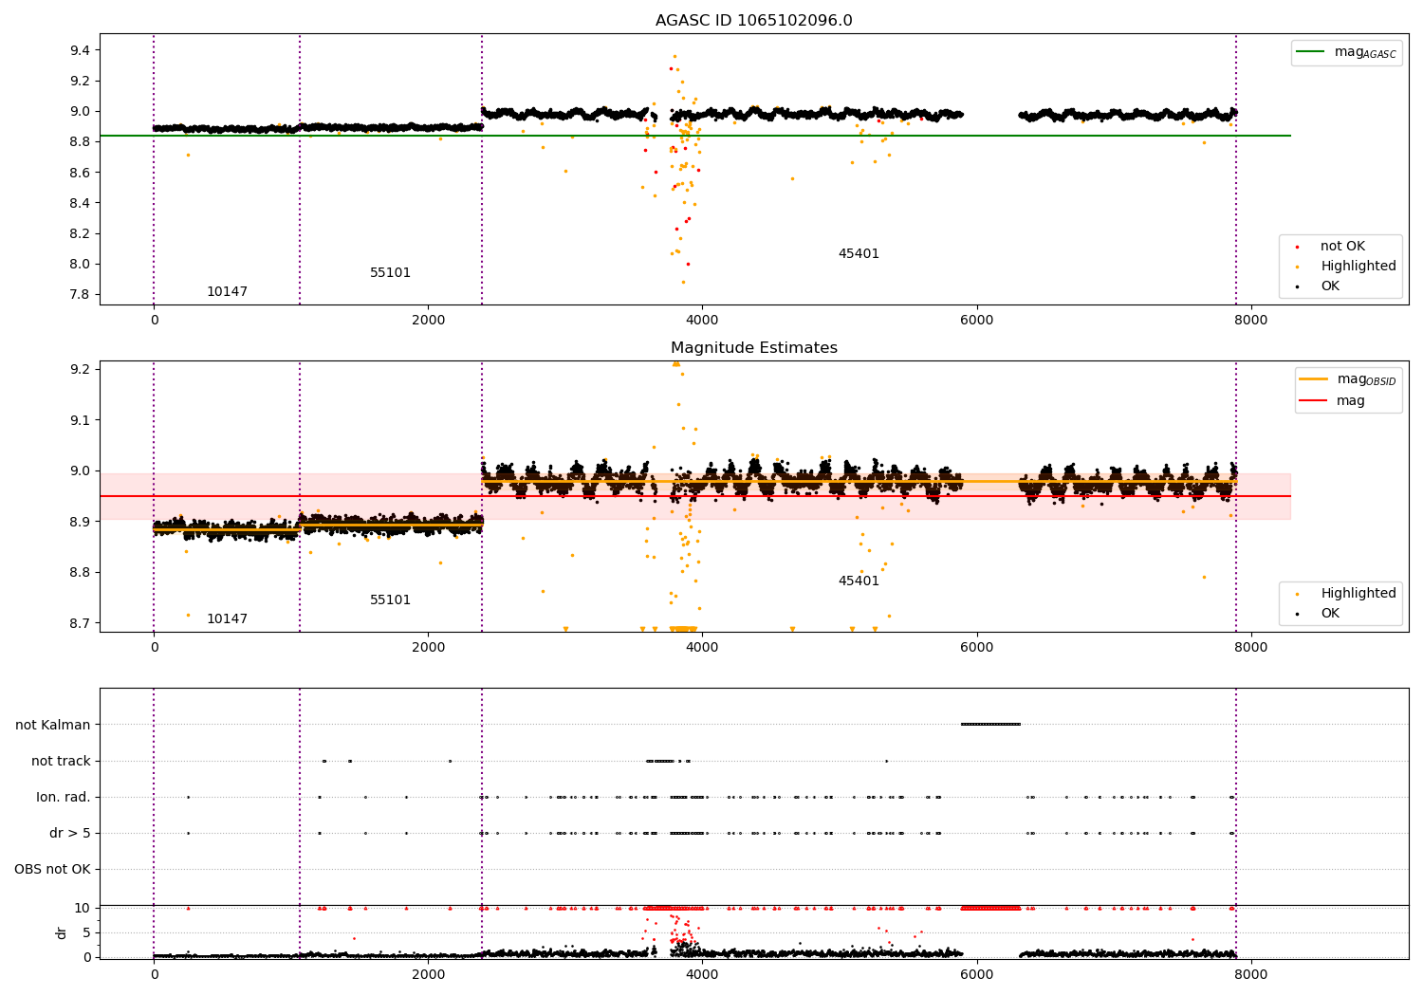The image size is (1423, 996).
Task: Click the 5 tick on the dr axis
Action: point(86,932)
